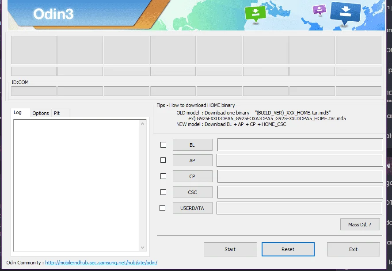The width and height of the screenshot is (392, 271).
Task: Click the CSC file path field
Action: click(x=300, y=192)
